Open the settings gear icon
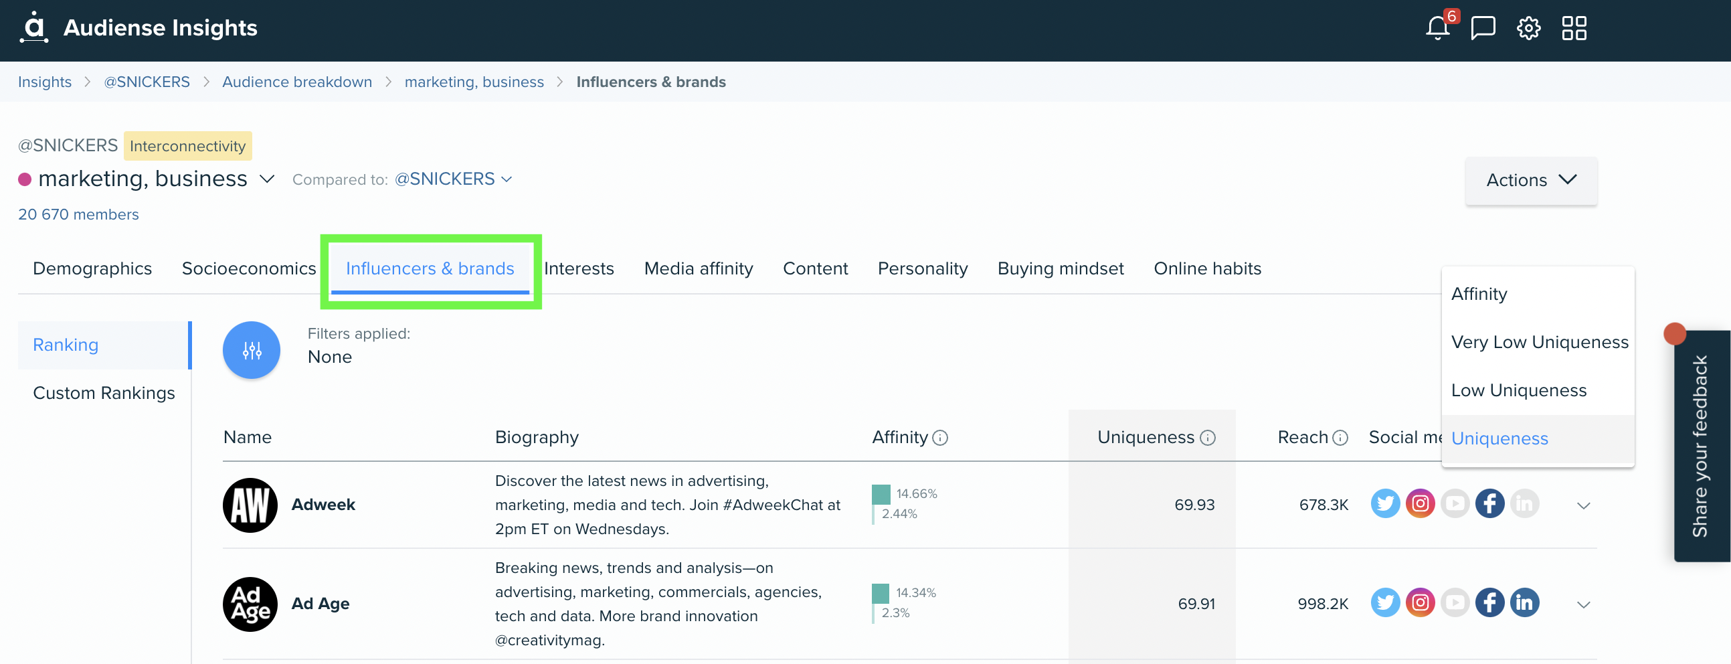Image resolution: width=1731 pixels, height=664 pixels. (x=1528, y=28)
